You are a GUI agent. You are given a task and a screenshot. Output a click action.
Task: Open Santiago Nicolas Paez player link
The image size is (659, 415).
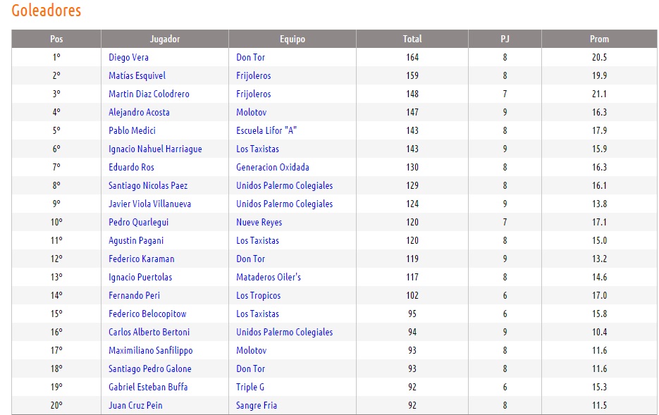pyautogui.click(x=148, y=185)
